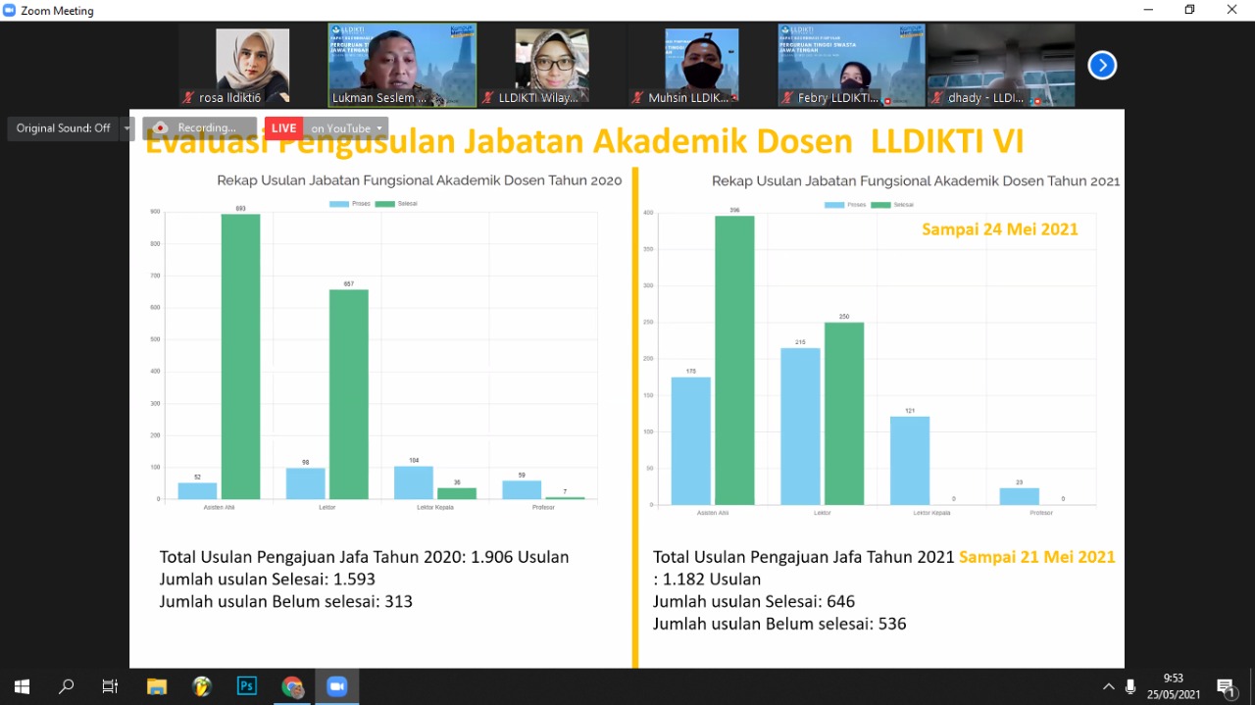Open Photoshop from the taskbar
The height and width of the screenshot is (705, 1255).
pyautogui.click(x=247, y=686)
